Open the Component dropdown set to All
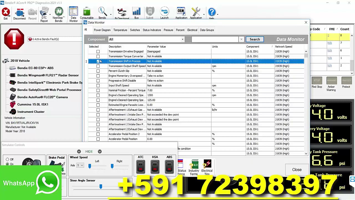 (146, 39)
